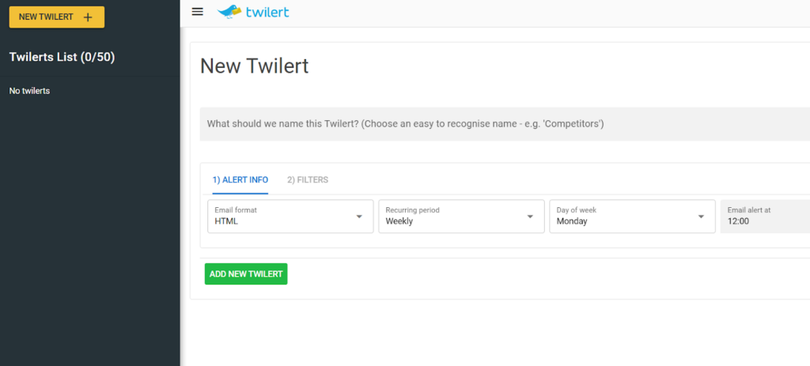Click the Email format dropdown arrow
Image resolution: width=810 pixels, height=366 pixels.
359,217
